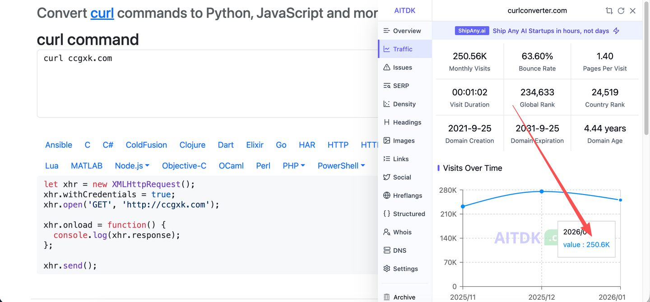Open Hreflangs globe icon section
The height and width of the screenshot is (302, 650).
[402, 195]
